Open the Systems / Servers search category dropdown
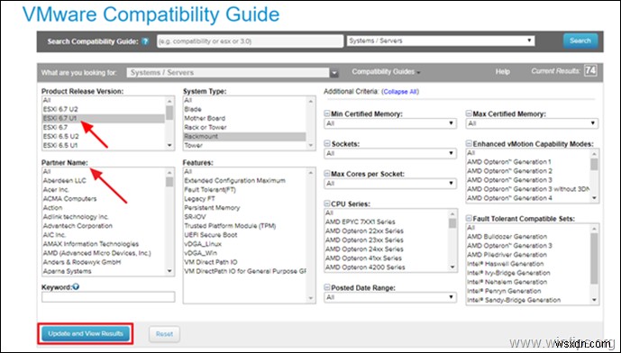The height and width of the screenshot is (353, 621). 441,41
